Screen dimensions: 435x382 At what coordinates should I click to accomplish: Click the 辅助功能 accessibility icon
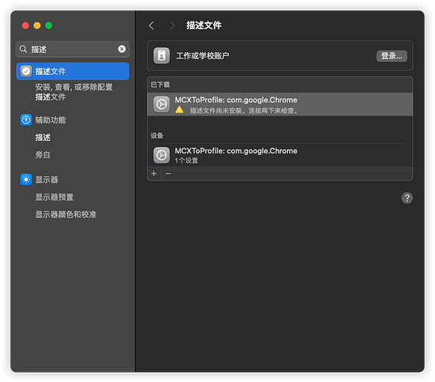(26, 120)
